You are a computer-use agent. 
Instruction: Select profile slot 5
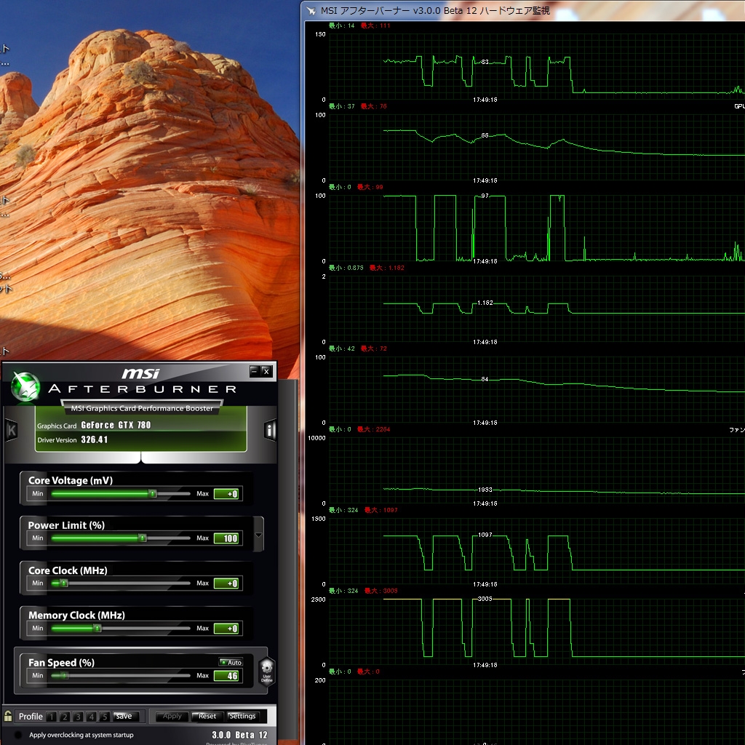click(105, 717)
